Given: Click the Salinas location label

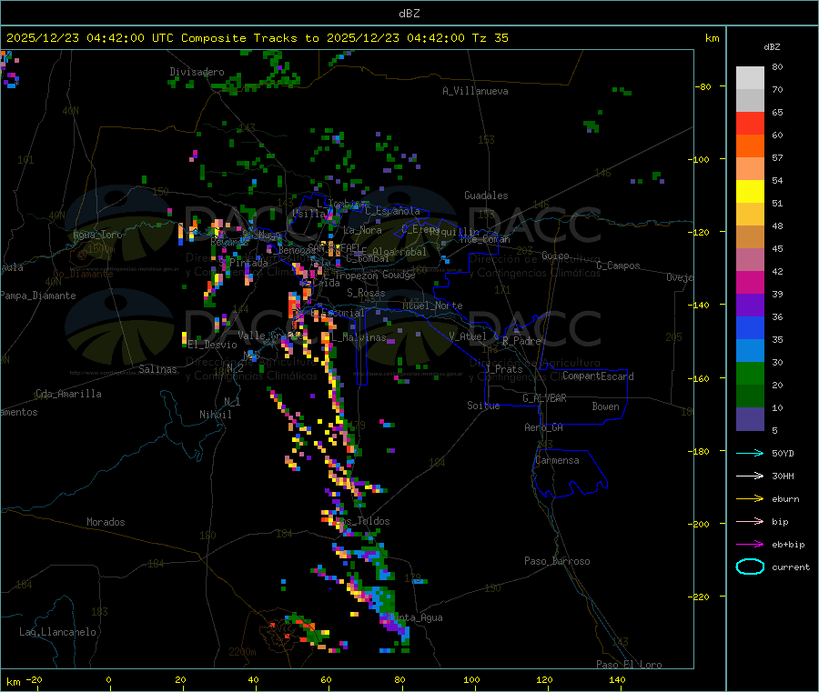Looking at the screenshot, I should click(157, 369).
